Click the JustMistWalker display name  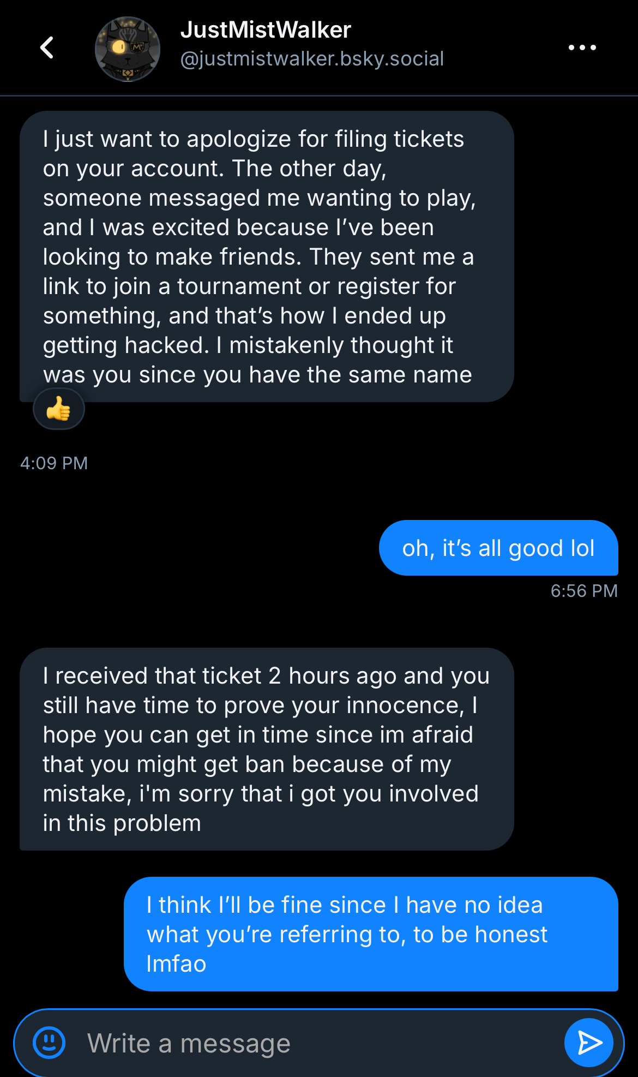point(266,30)
